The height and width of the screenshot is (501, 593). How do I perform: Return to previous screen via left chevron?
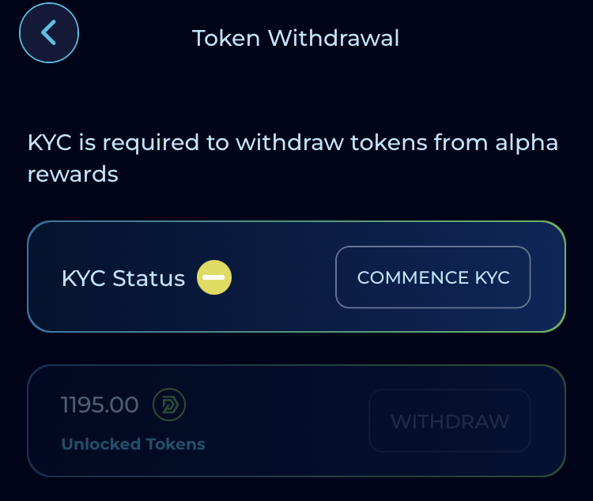click(x=49, y=33)
